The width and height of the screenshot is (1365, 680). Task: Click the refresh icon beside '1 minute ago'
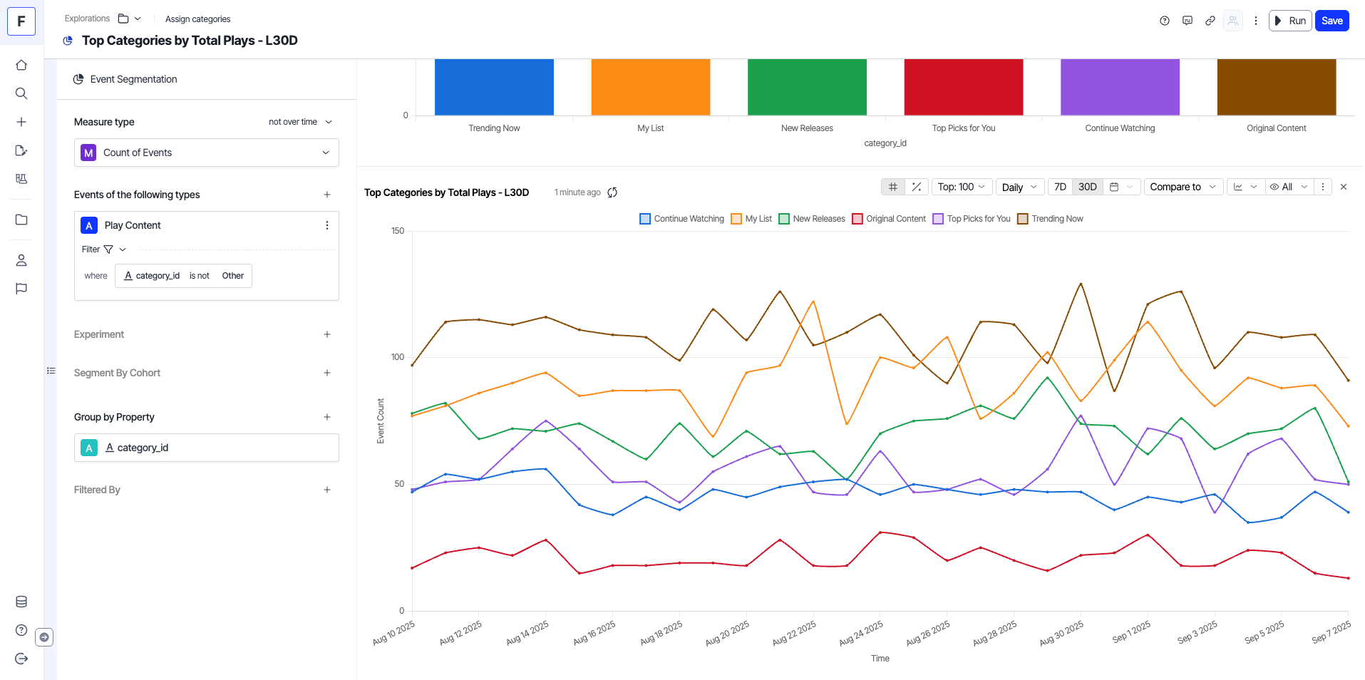tap(612, 192)
